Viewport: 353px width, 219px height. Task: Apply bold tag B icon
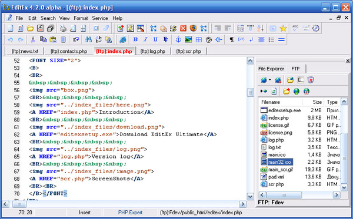(135, 39)
